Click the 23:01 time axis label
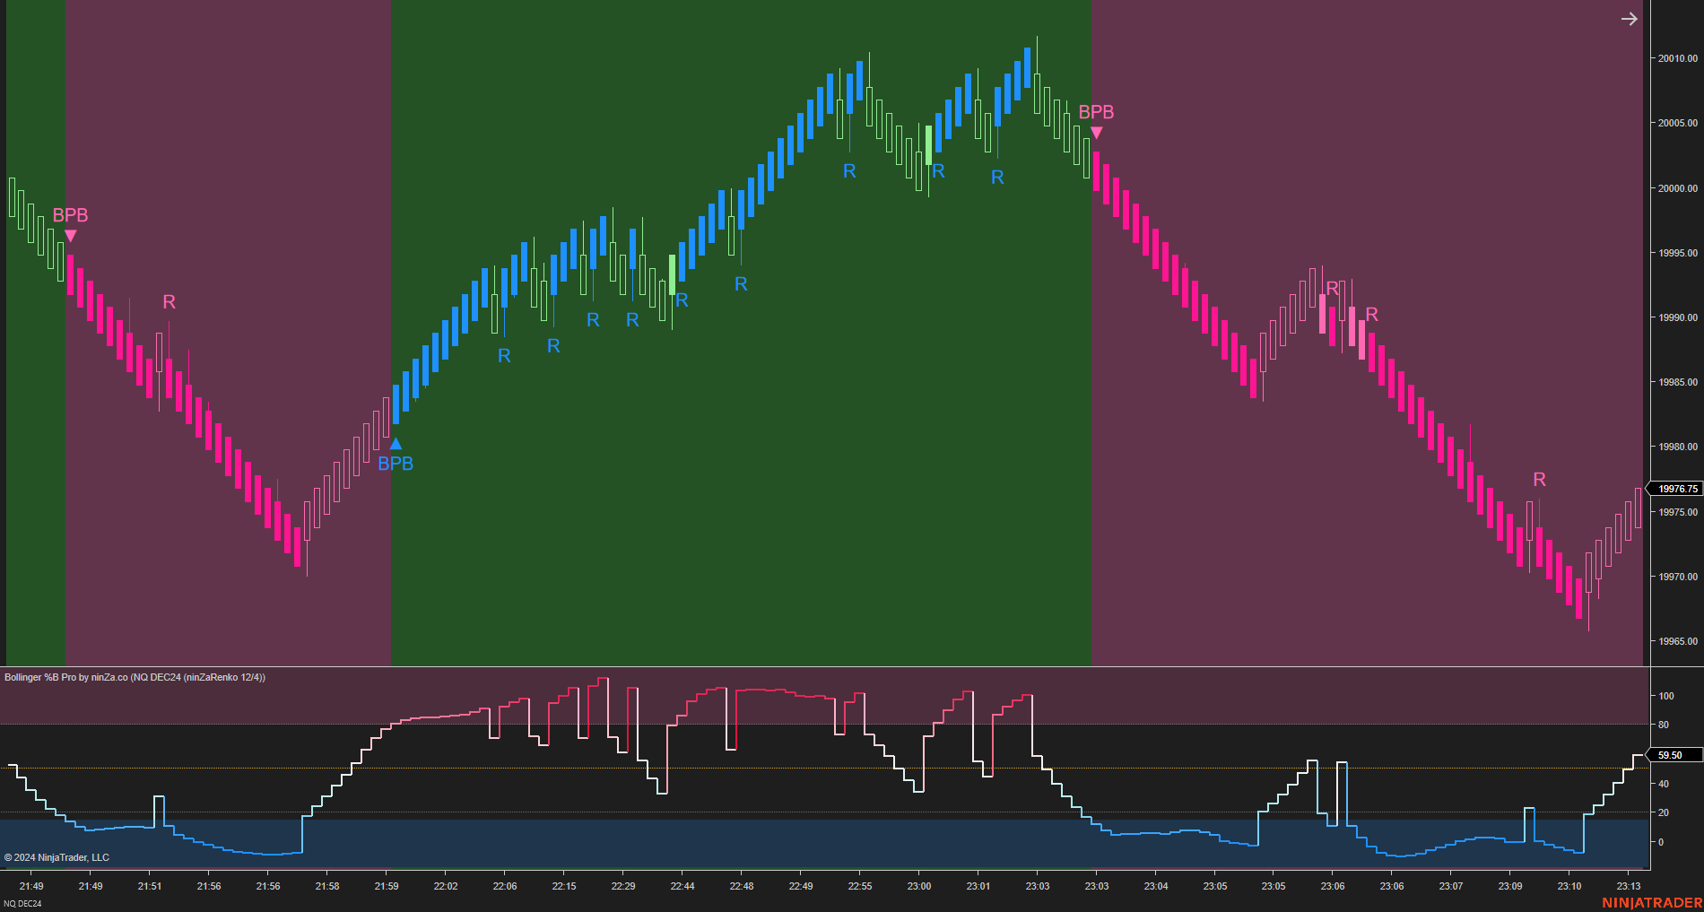 click(x=978, y=886)
